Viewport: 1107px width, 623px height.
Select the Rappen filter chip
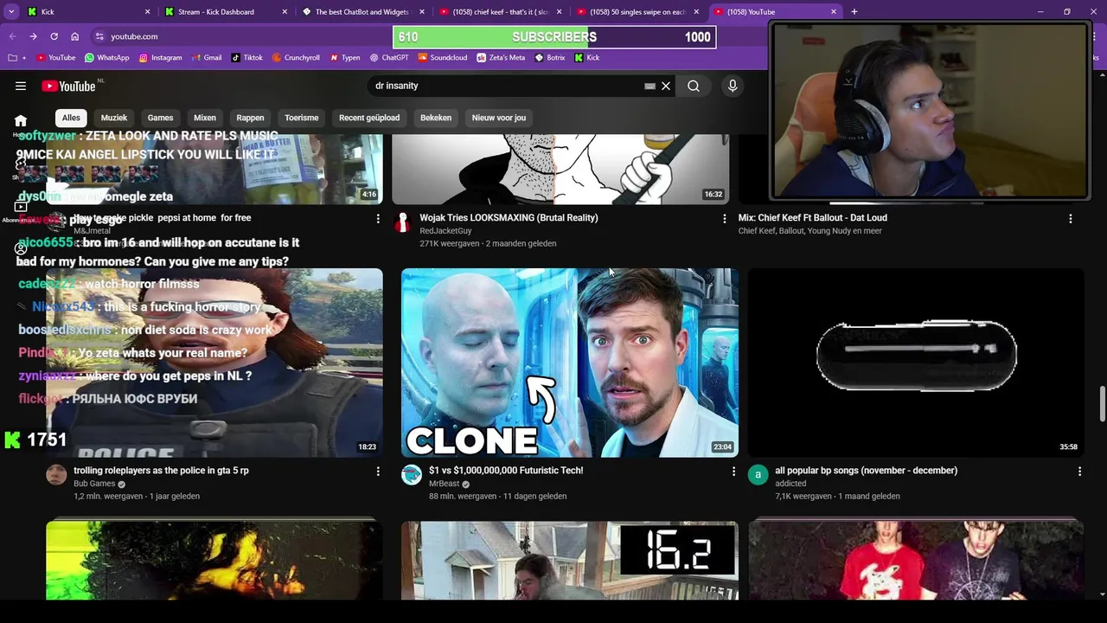(x=250, y=118)
